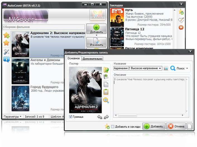Screen dimensions: 197x147
Task: Click the delete bookmark red X icon
Action: 181,27
